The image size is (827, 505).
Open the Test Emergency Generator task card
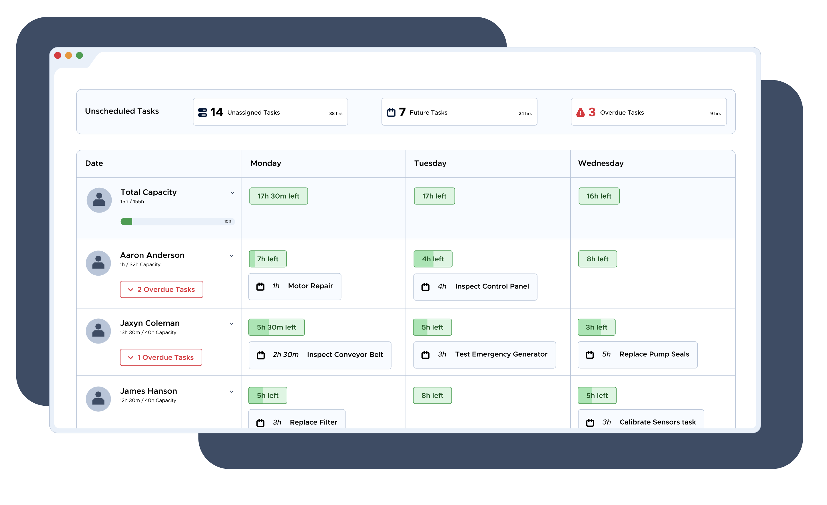pyautogui.click(x=484, y=355)
